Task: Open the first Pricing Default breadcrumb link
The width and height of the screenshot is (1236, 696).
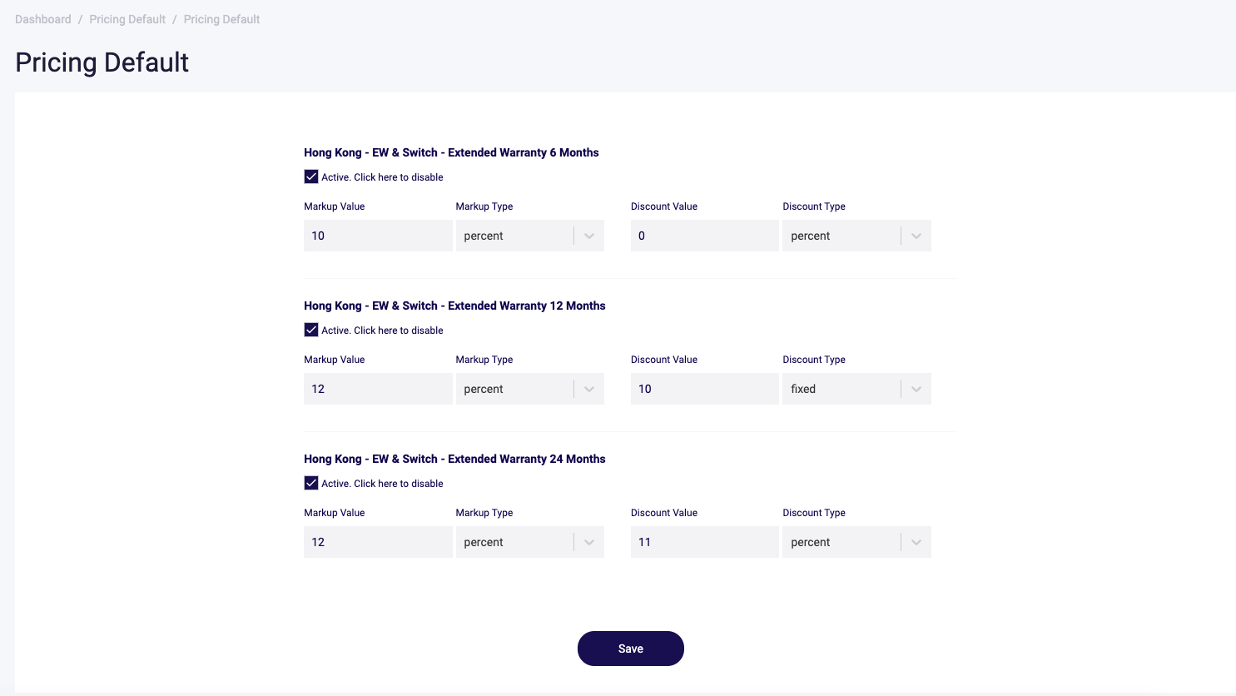Action: [127, 19]
